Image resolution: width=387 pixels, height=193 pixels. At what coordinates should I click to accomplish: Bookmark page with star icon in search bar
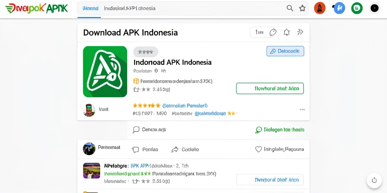coord(302,8)
